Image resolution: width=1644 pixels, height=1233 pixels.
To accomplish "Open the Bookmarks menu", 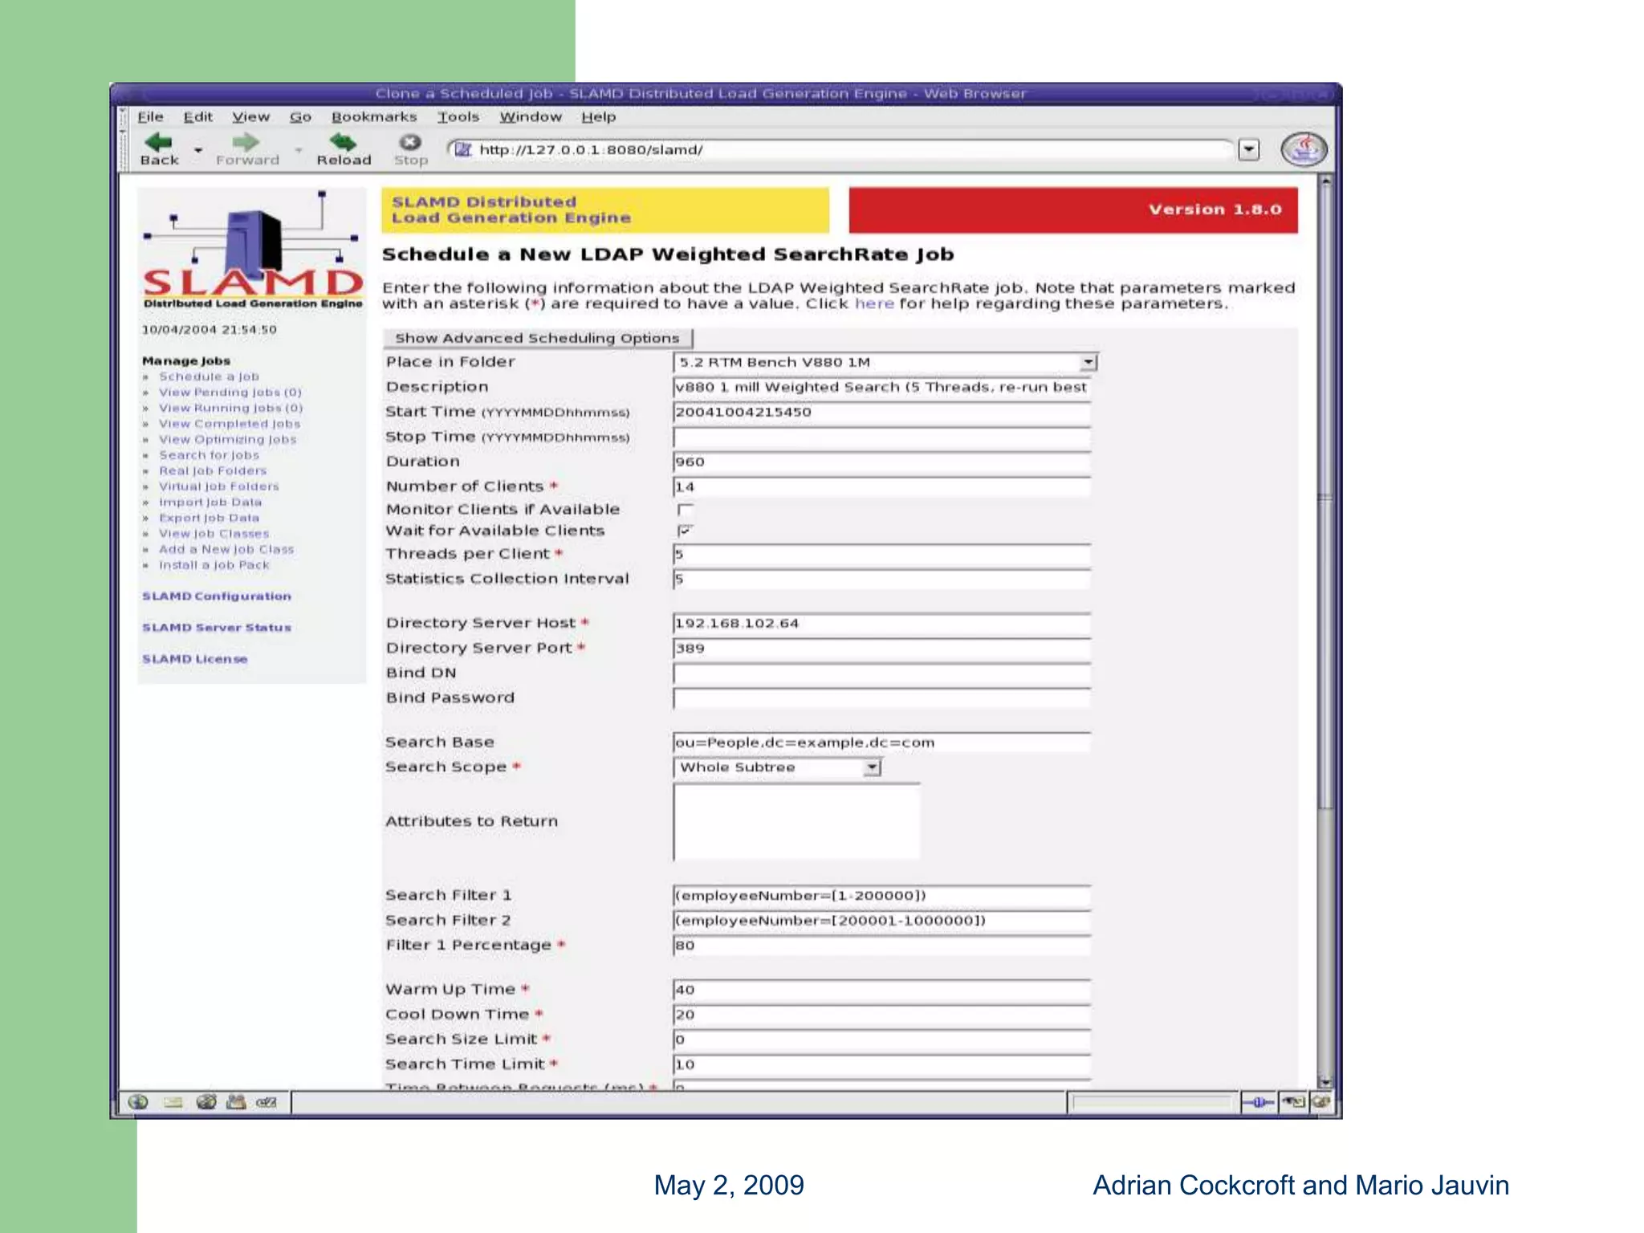I will 374,116.
